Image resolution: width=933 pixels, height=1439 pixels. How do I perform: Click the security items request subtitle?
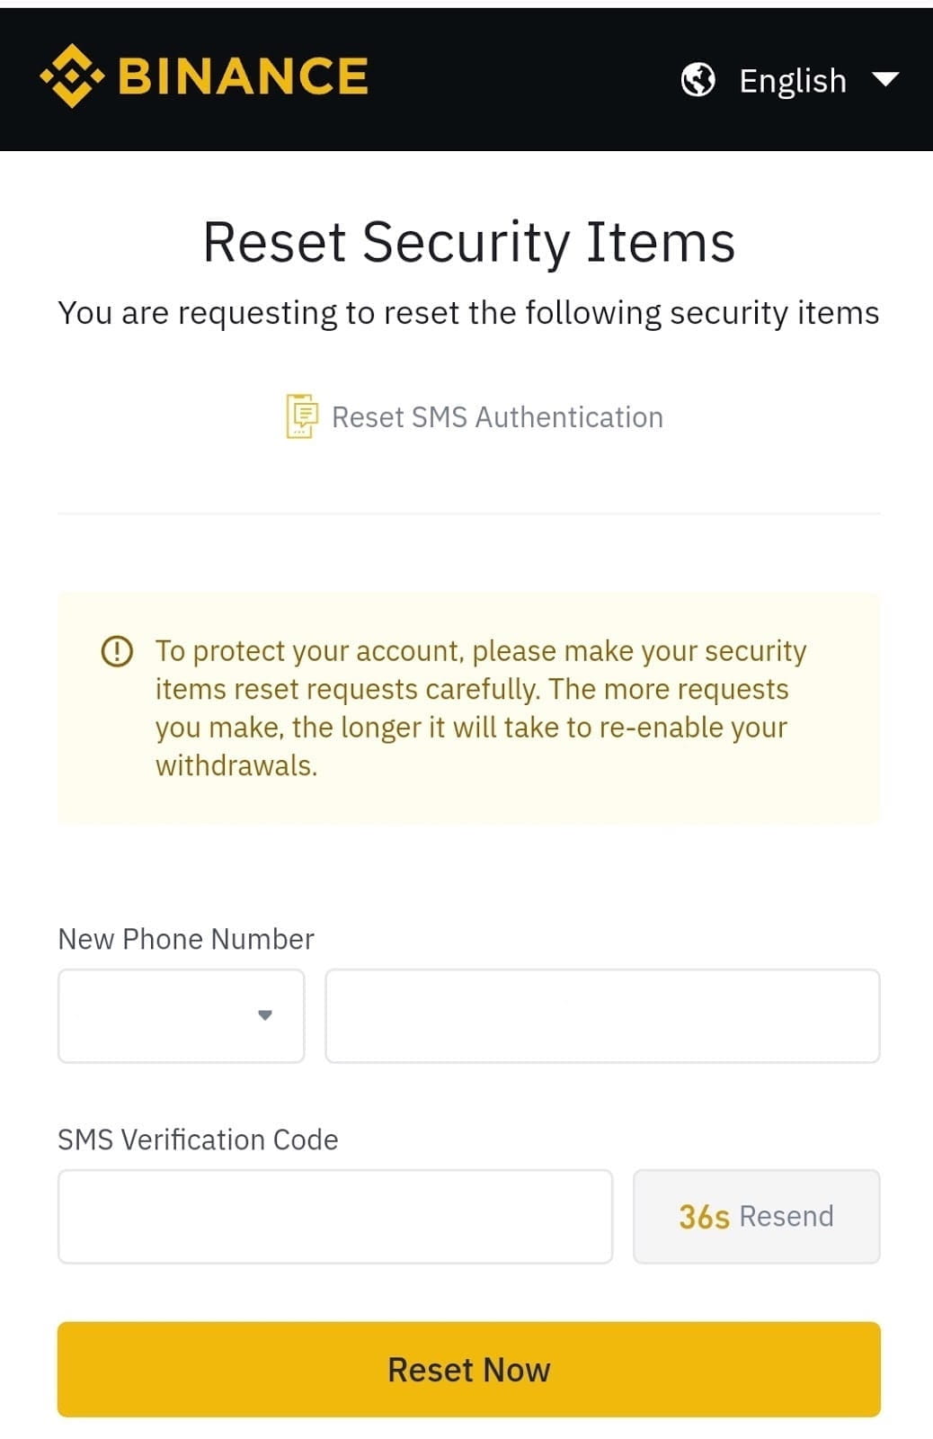click(x=468, y=313)
